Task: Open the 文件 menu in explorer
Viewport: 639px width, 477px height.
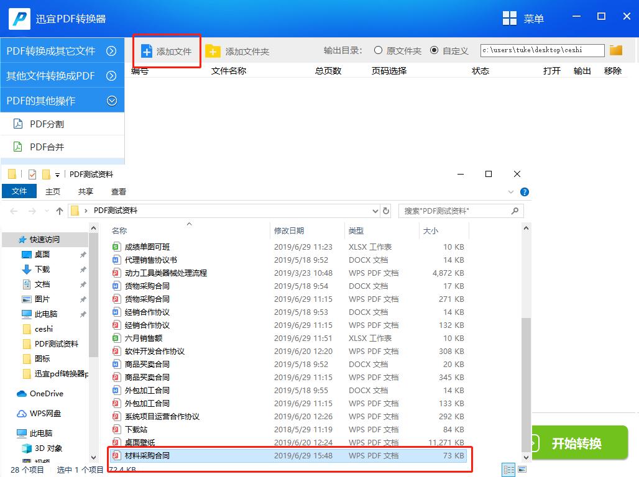Action: pos(19,191)
